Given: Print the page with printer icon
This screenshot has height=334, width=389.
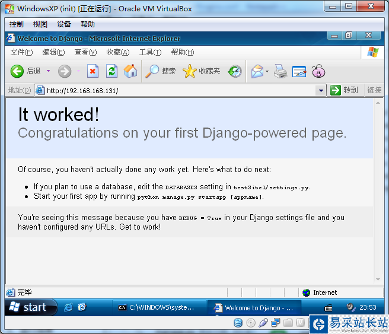Looking at the screenshot, I should pyautogui.click(x=280, y=71).
